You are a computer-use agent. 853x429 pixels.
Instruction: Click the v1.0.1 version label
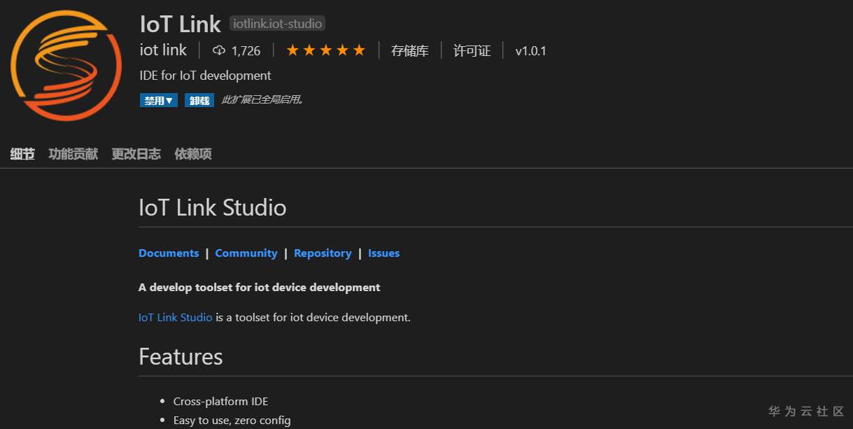coord(530,50)
